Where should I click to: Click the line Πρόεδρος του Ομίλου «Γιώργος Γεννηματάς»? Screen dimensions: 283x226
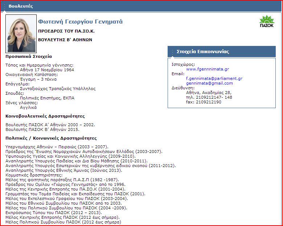[x=65, y=184]
